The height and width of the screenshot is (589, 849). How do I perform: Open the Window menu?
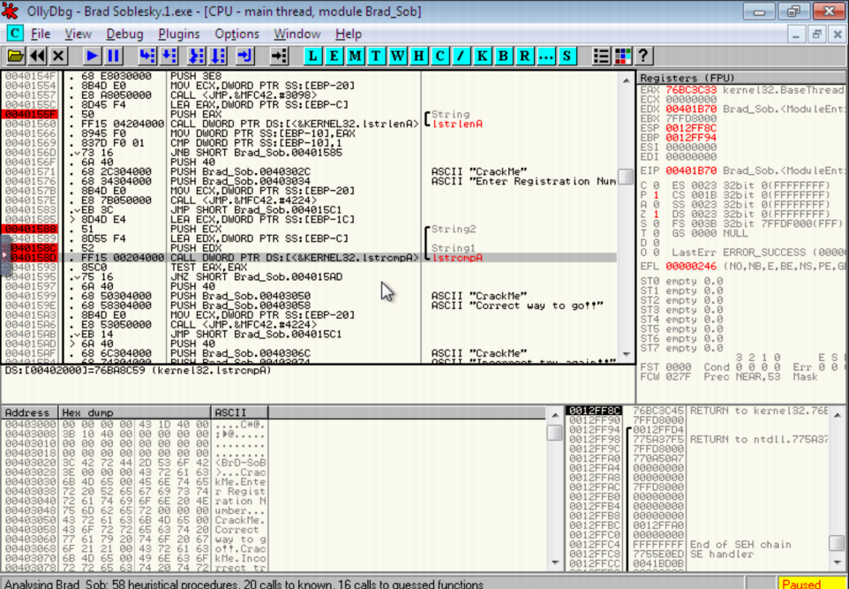point(297,34)
